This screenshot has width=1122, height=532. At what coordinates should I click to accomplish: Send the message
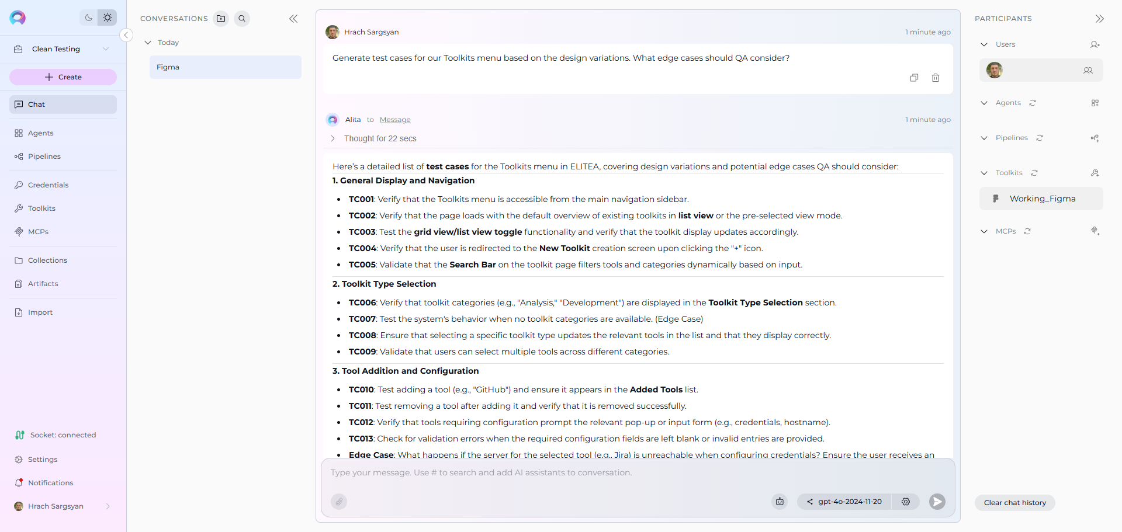click(937, 502)
